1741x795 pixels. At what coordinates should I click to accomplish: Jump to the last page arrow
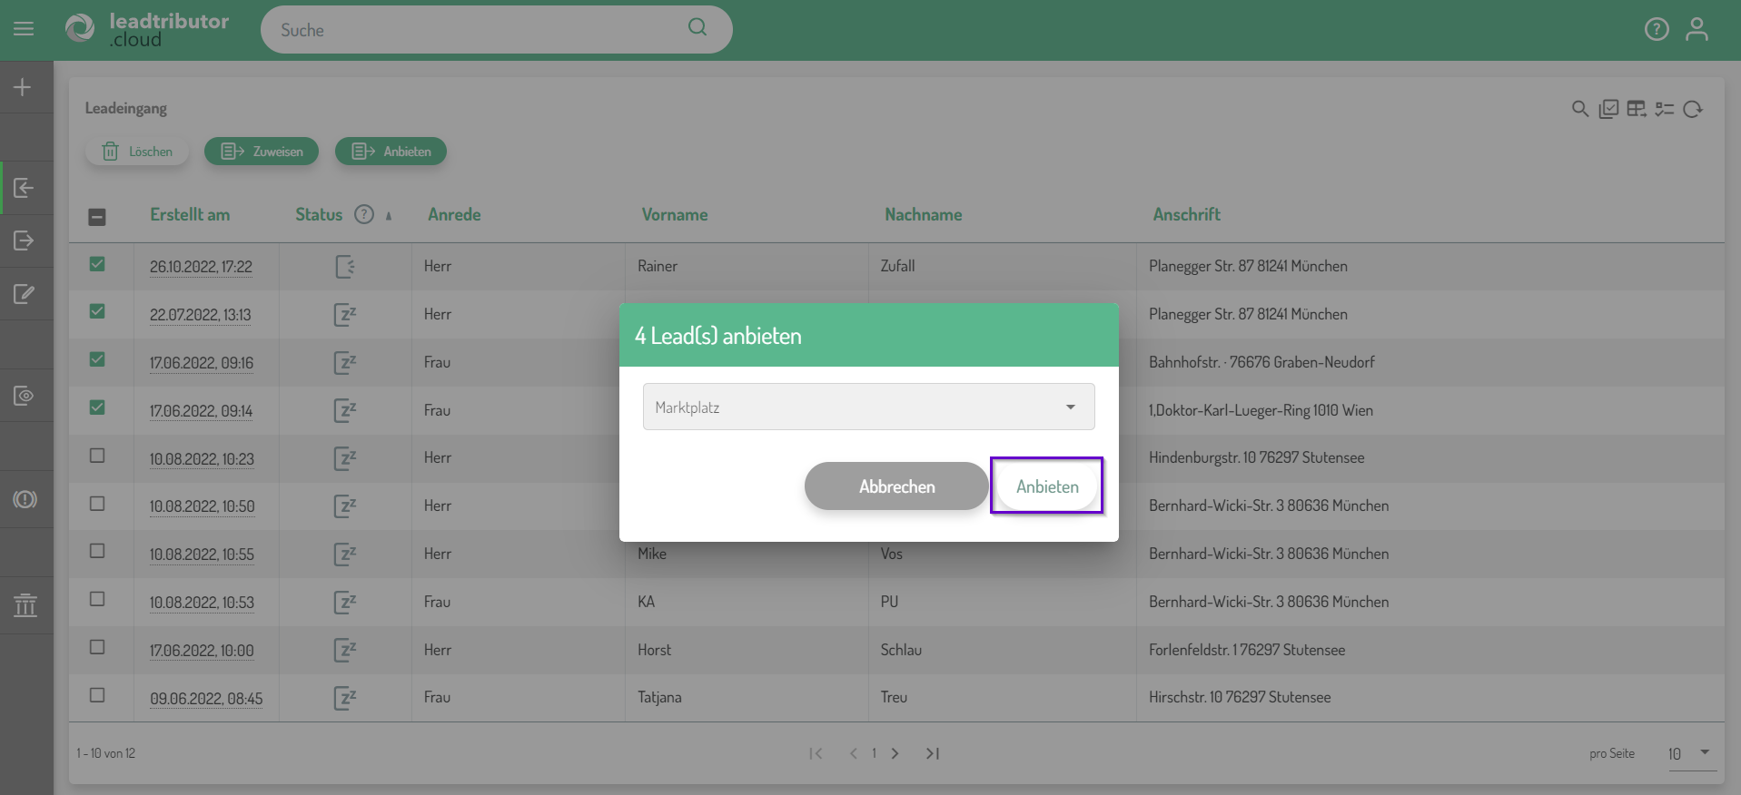click(933, 753)
